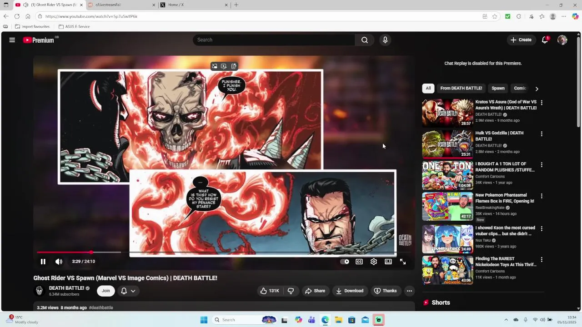Switch to theater mode

coord(388,262)
